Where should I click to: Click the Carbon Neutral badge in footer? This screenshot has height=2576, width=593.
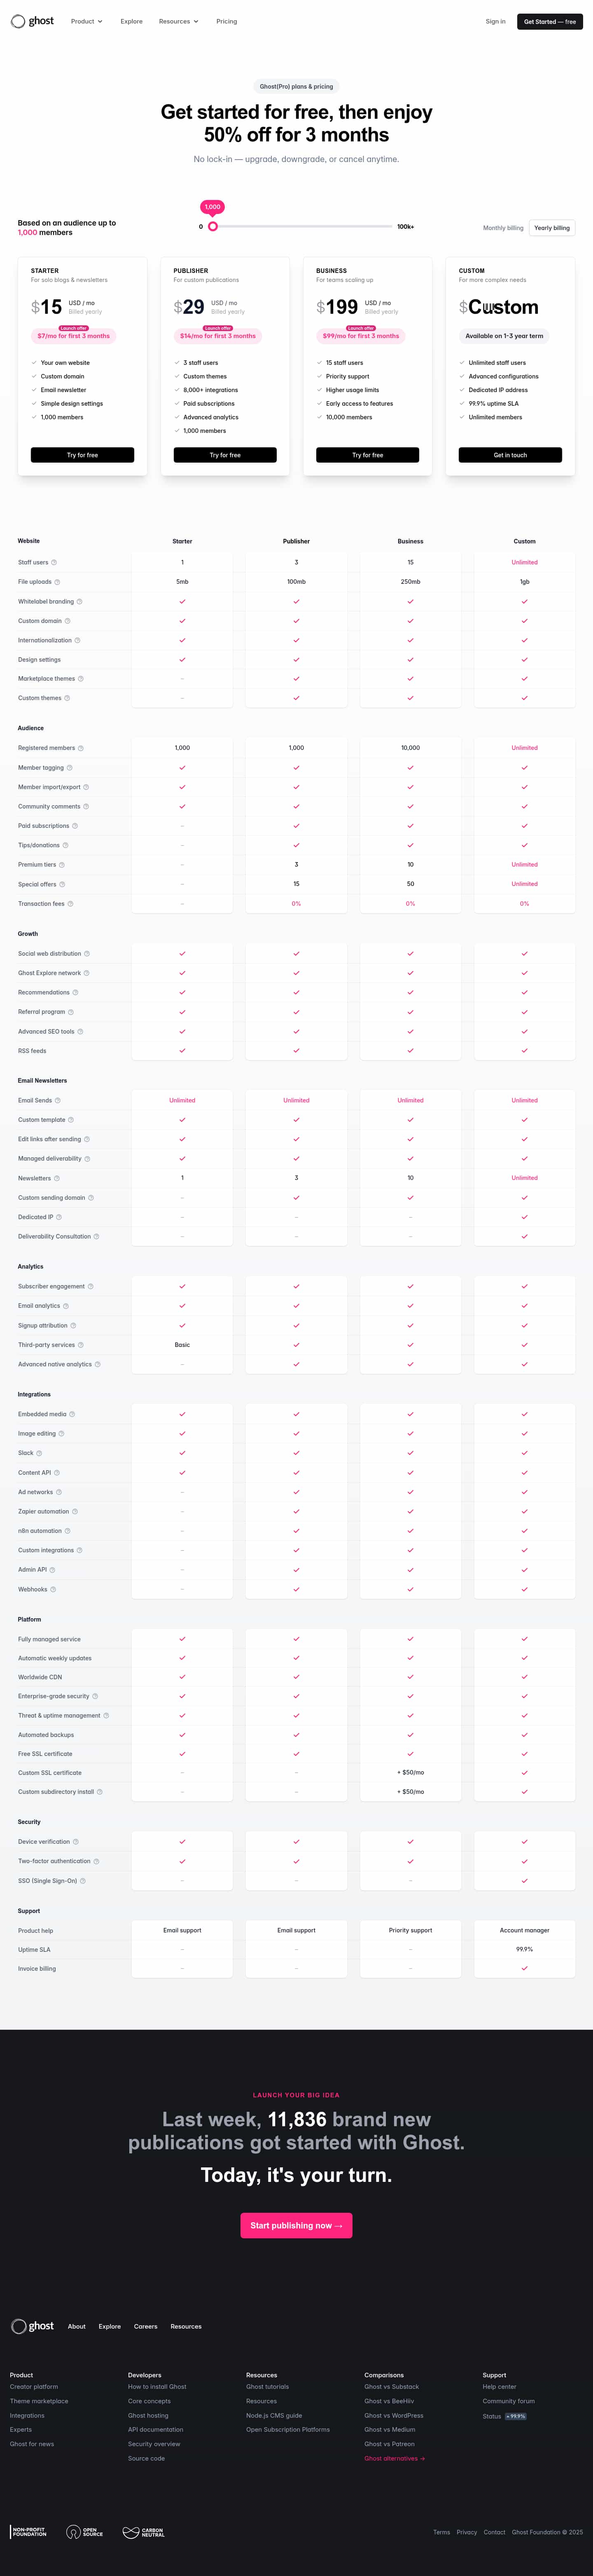pos(143,2531)
